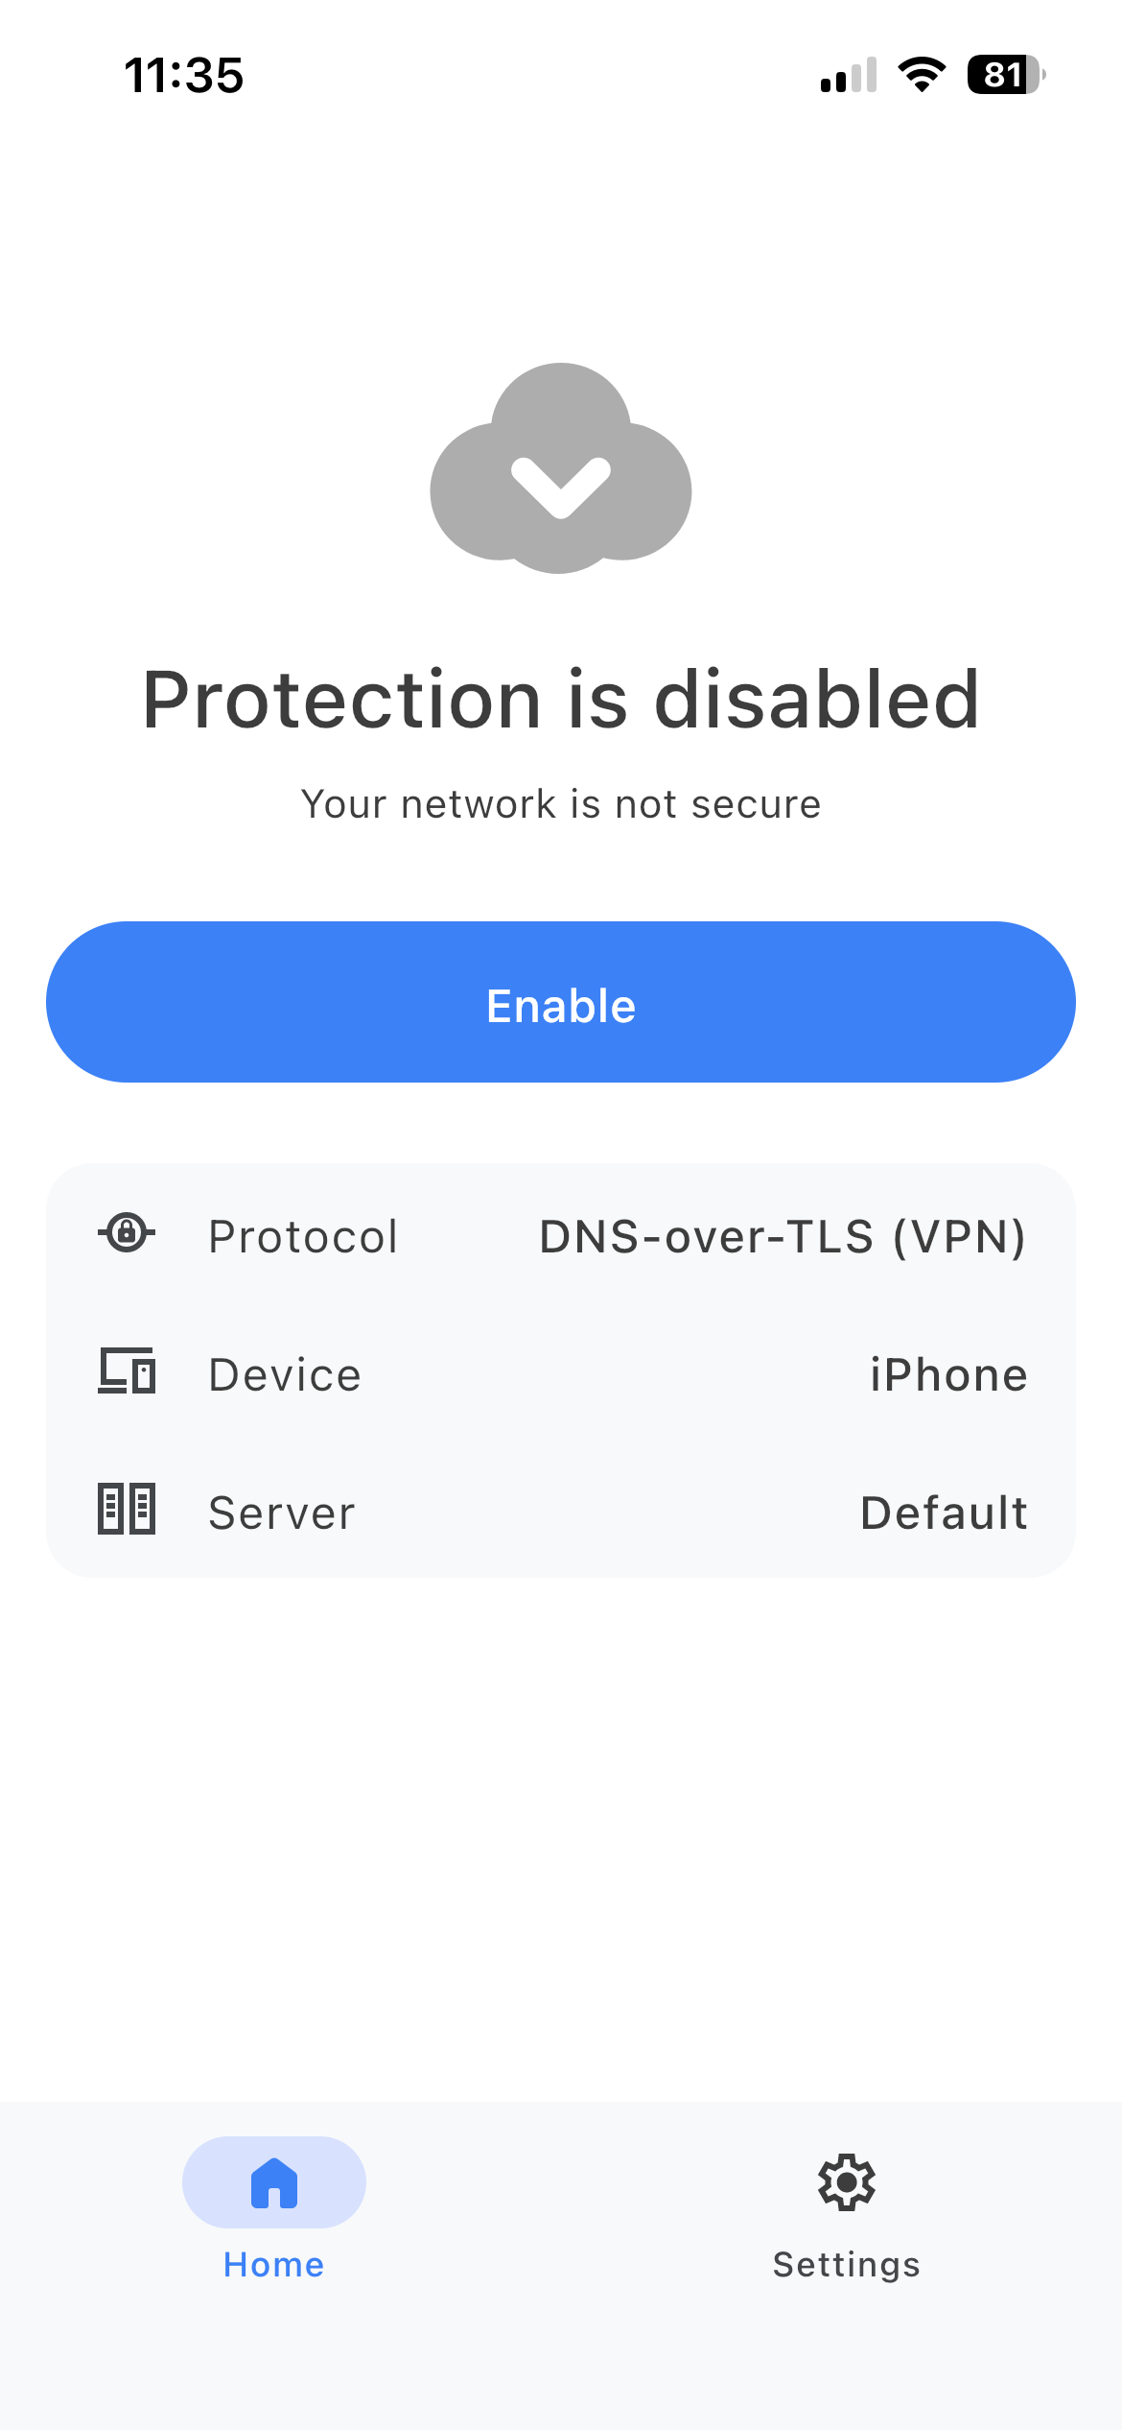Tap the Wi-Fi status icon

point(922,75)
